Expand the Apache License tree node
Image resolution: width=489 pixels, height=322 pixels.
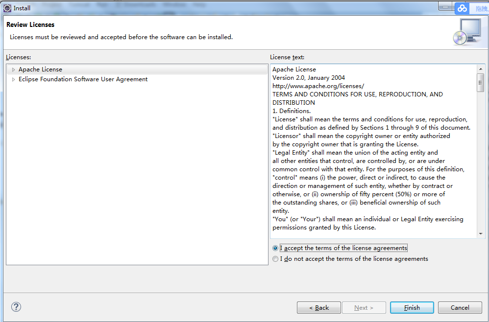click(x=14, y=69)
